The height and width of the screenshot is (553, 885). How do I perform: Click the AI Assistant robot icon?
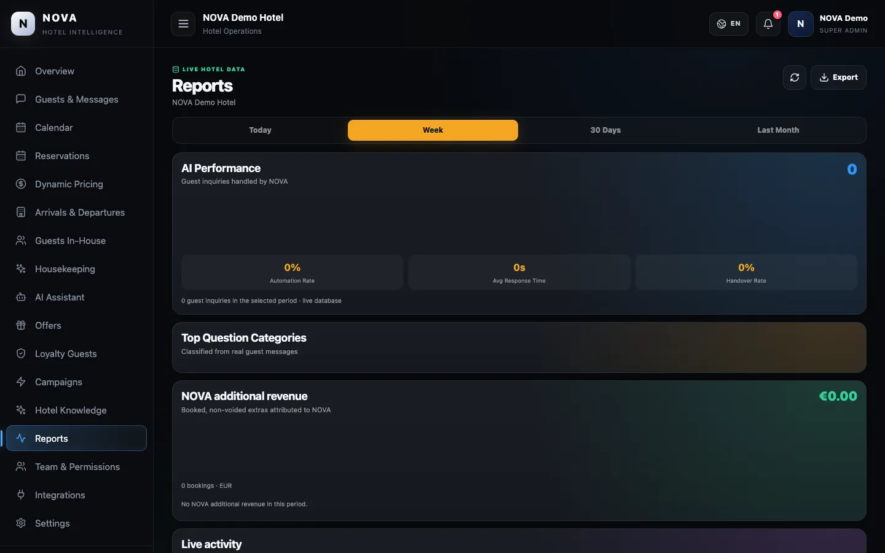tap(21, 297)
